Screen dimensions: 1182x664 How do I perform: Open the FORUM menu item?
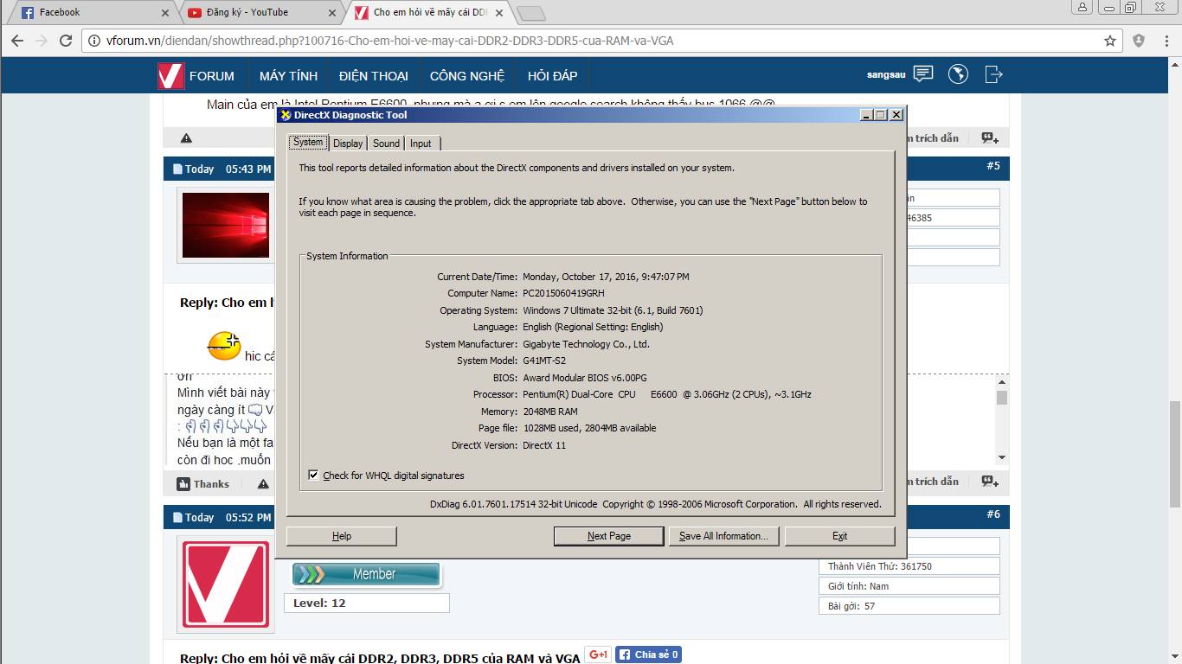coord(212,76)
